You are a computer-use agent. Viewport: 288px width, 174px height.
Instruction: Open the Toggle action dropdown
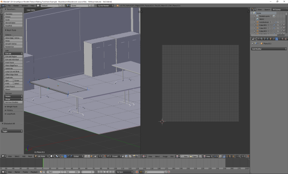12,131
